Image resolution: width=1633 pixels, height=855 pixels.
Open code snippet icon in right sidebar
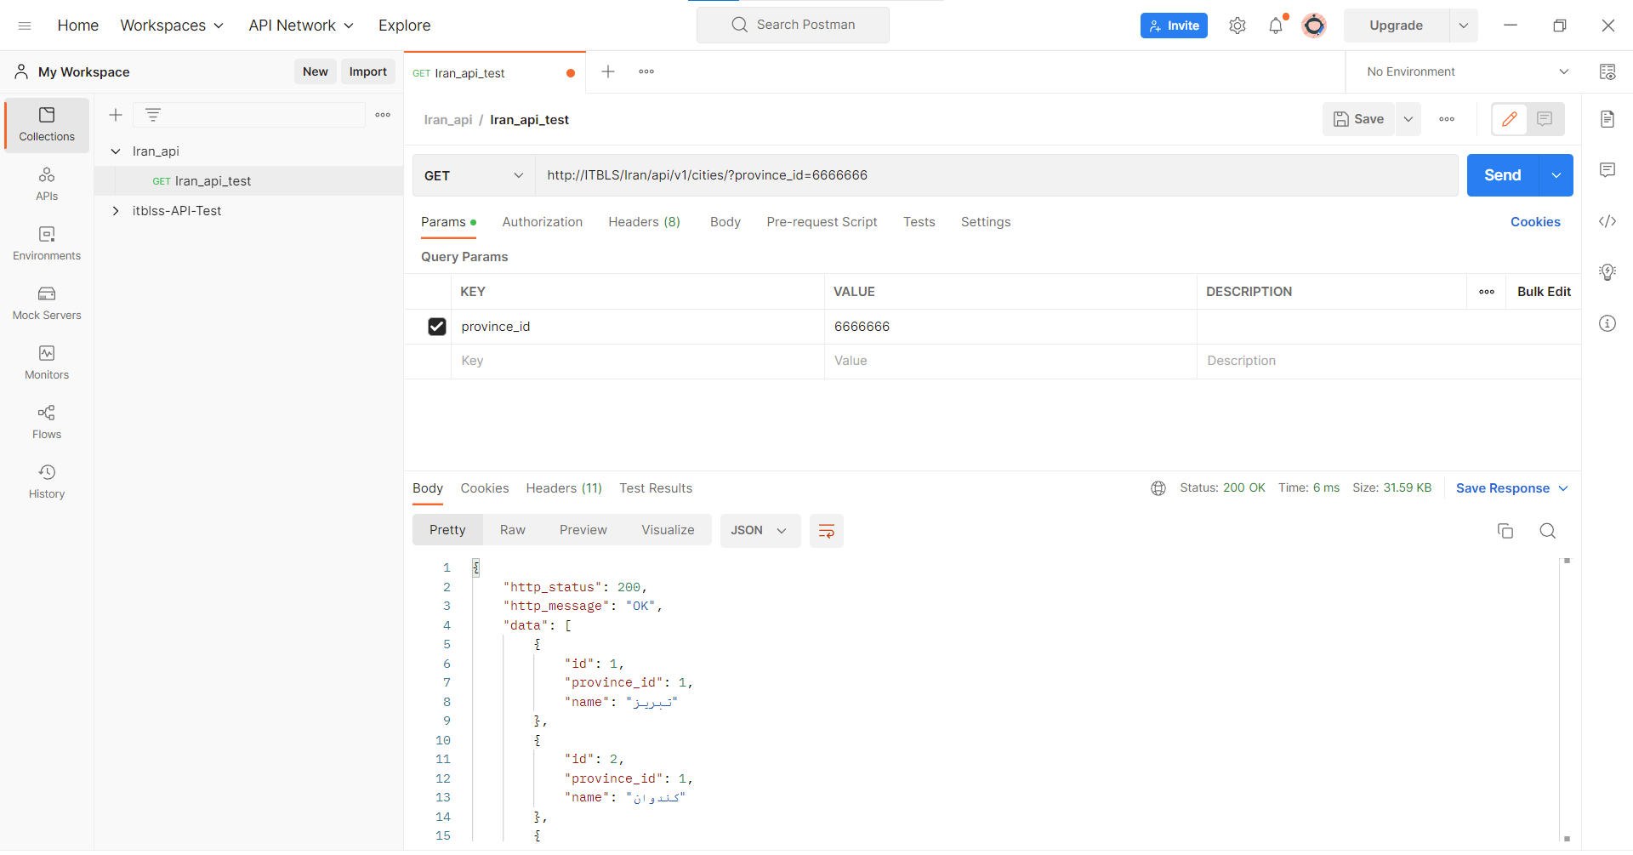pos(1607,221)
